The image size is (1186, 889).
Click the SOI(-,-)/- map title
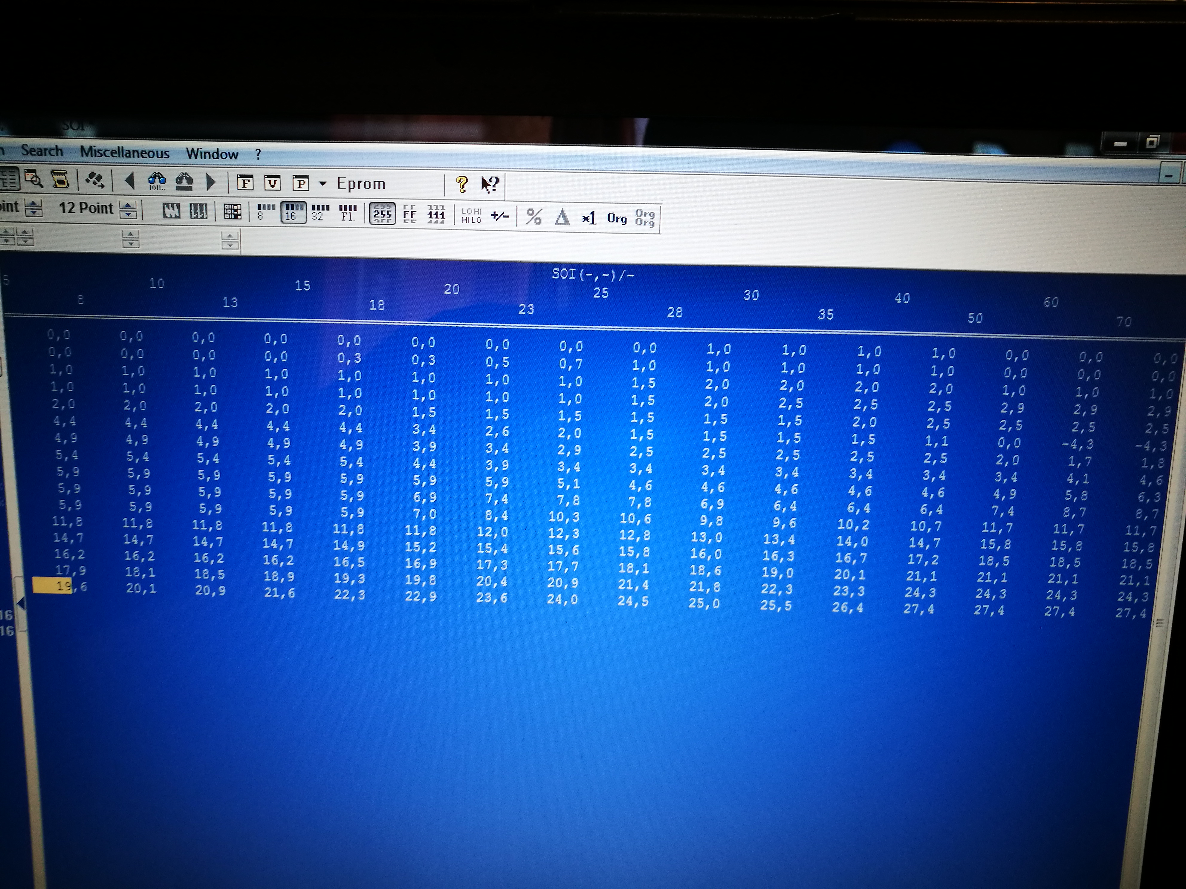[x=592, y=275]
